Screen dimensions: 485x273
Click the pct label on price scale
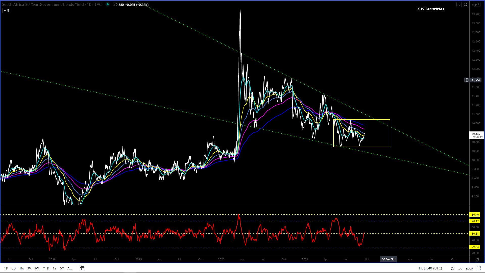pyautogui.click(x=477, y=5)
